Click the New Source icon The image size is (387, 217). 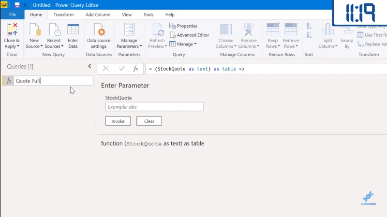click(34, 29)
